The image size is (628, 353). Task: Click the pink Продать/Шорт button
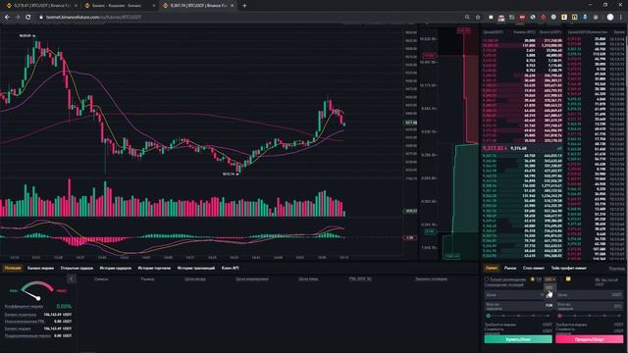589,339
